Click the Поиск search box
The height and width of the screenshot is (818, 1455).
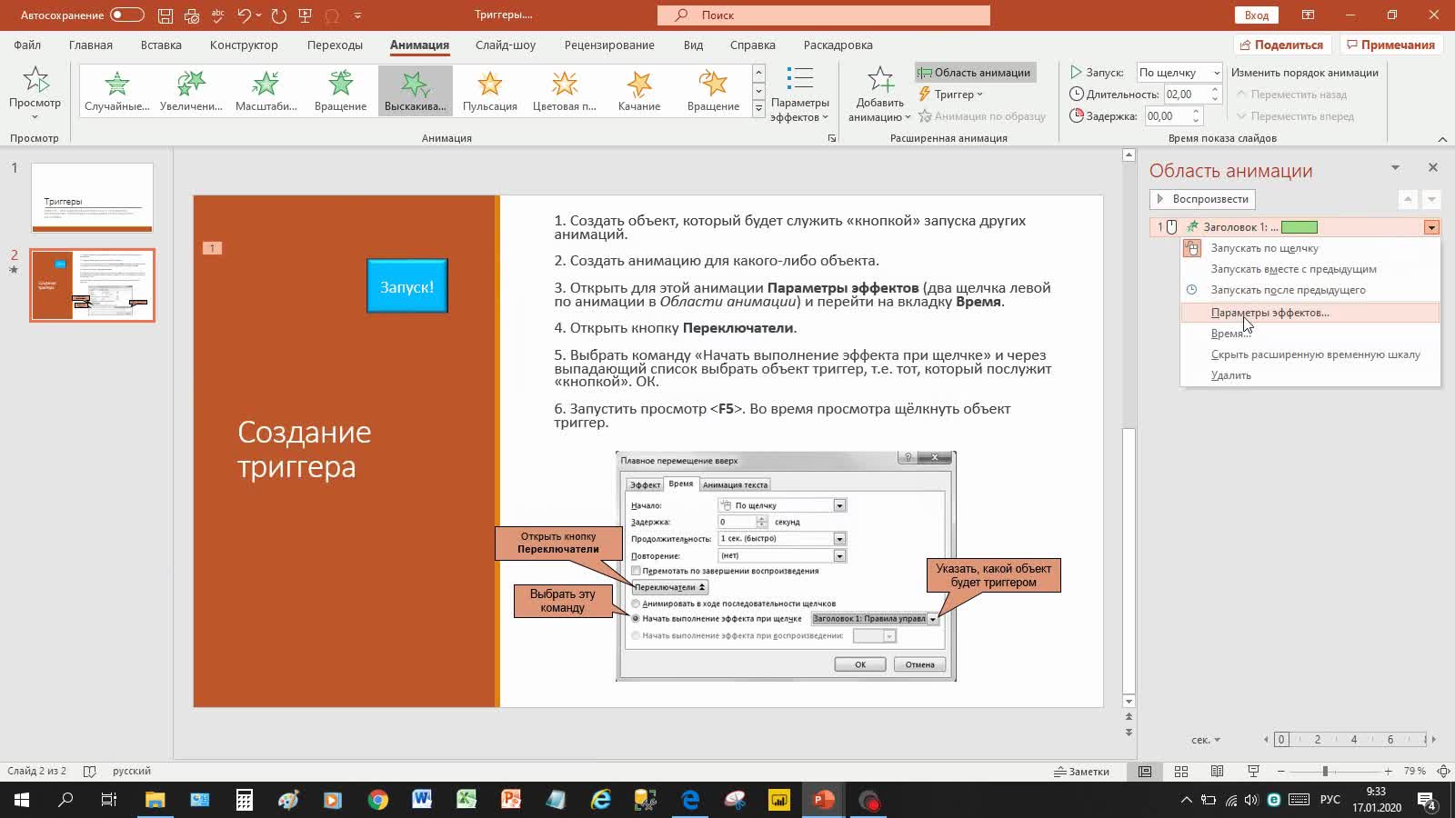pos(823,15)
